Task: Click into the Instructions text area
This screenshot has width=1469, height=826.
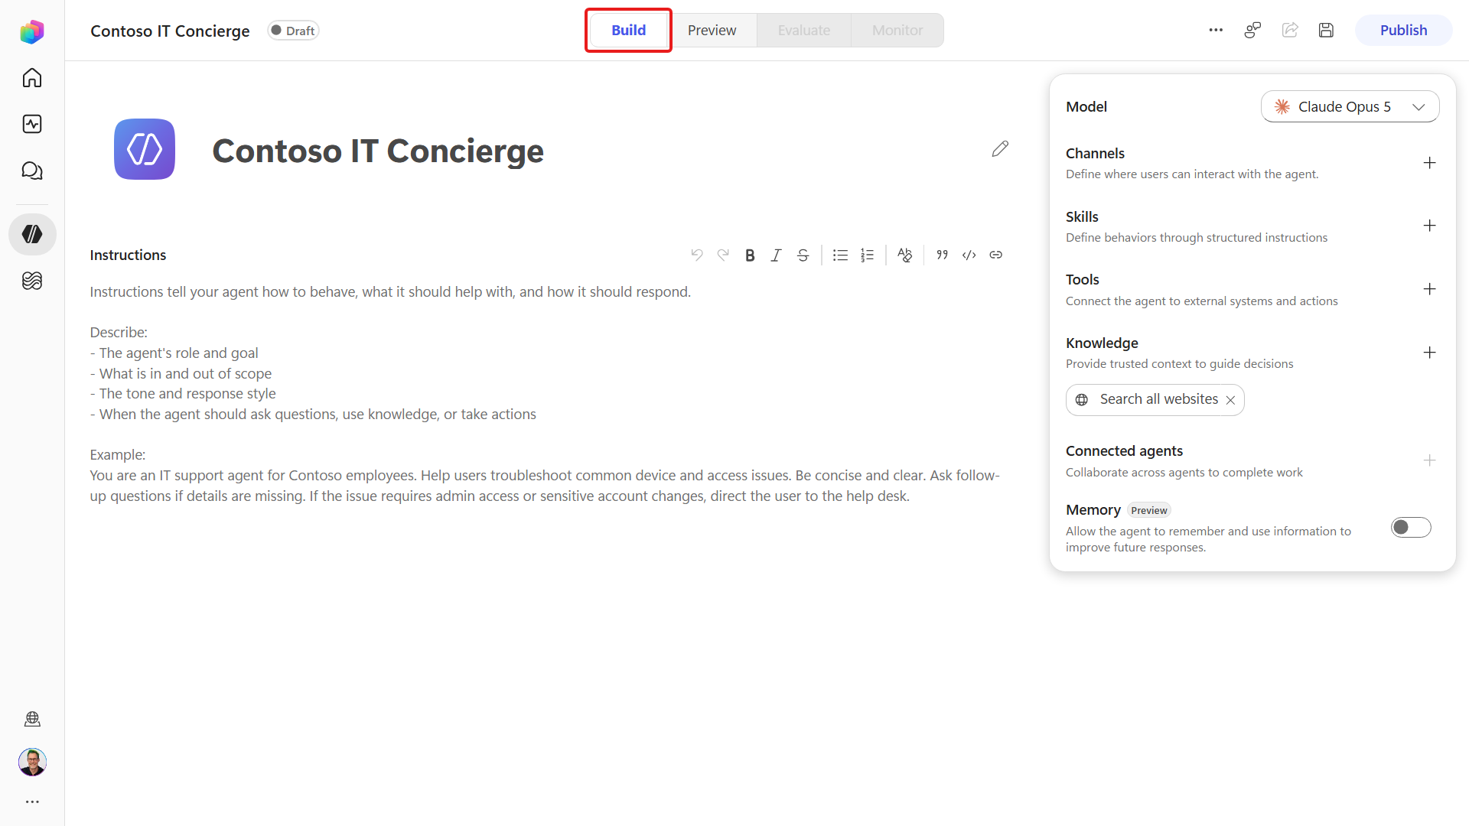Action: (x=545, y=394)
